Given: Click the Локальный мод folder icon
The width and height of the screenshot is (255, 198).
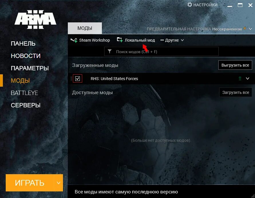Looking at the screenshot, I should click(120, 40).
